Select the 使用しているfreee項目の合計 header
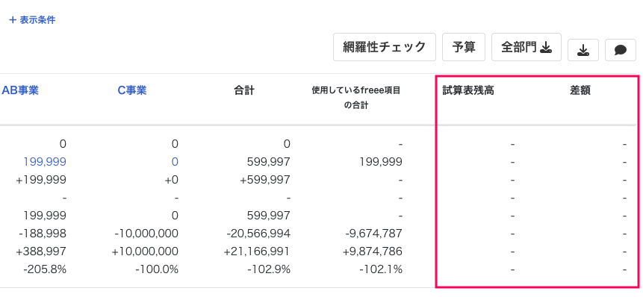This screenshot has height=297, width=643. coord(356,98)
